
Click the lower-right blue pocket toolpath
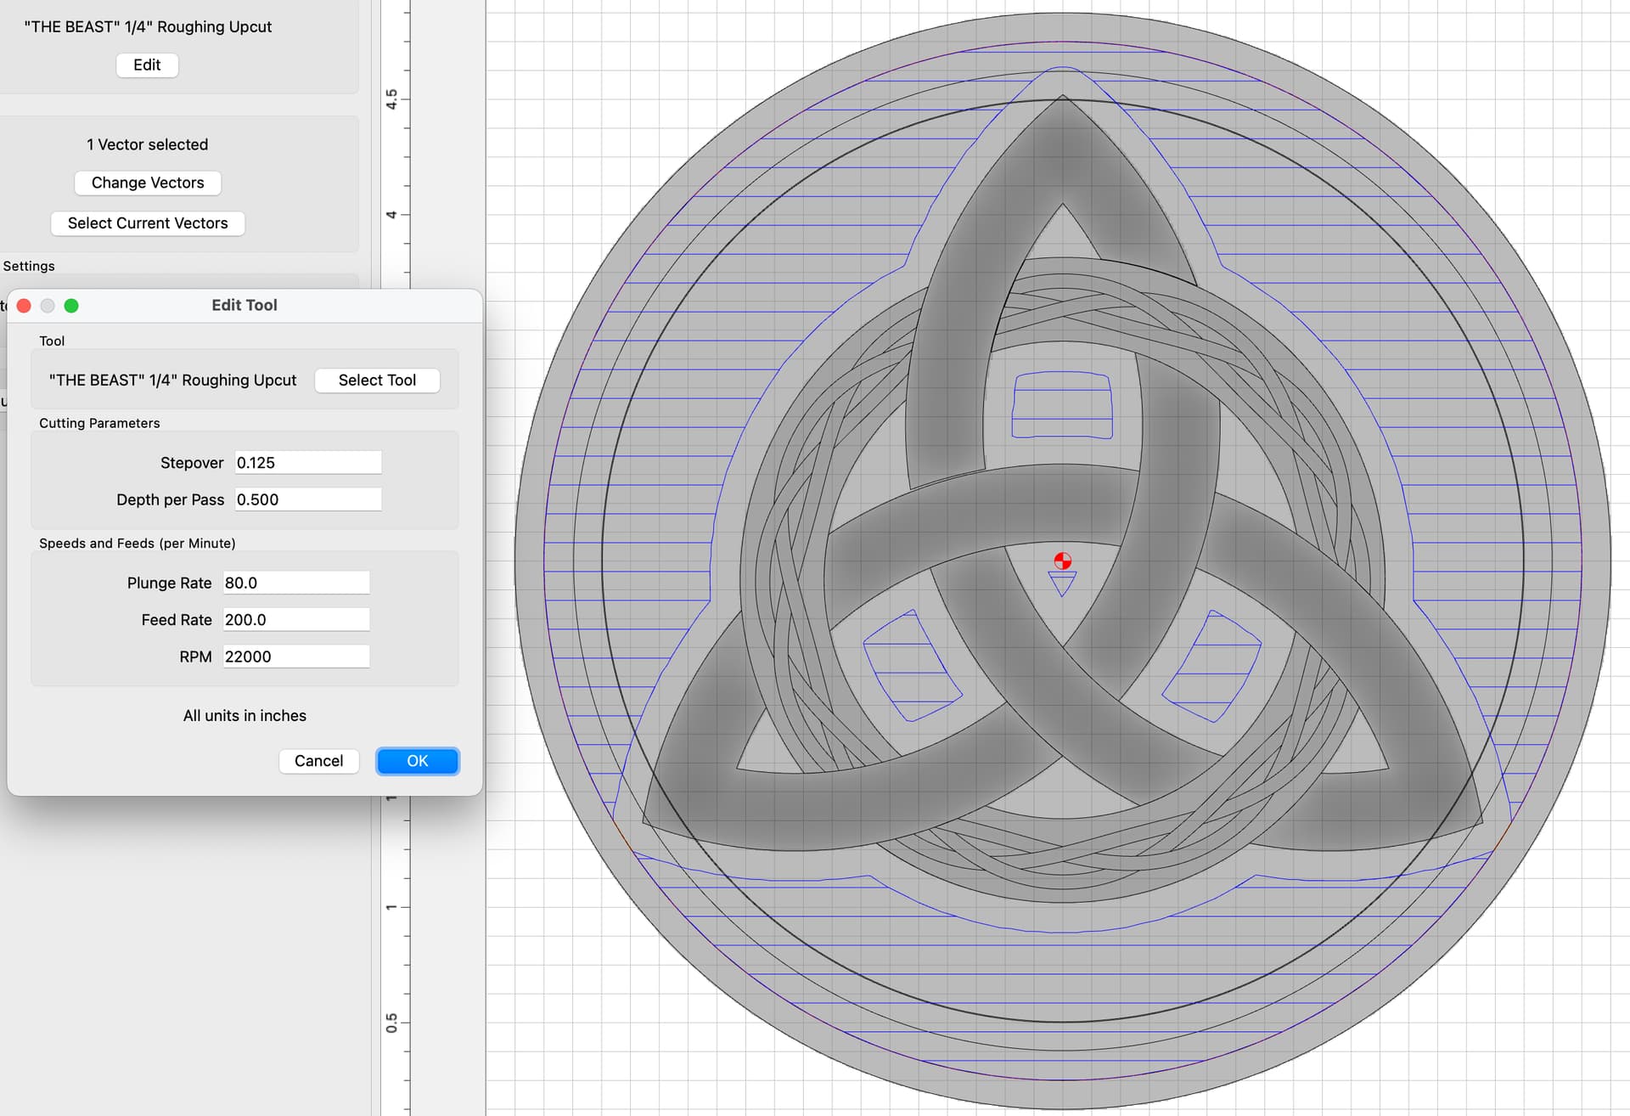(1211, 666)
